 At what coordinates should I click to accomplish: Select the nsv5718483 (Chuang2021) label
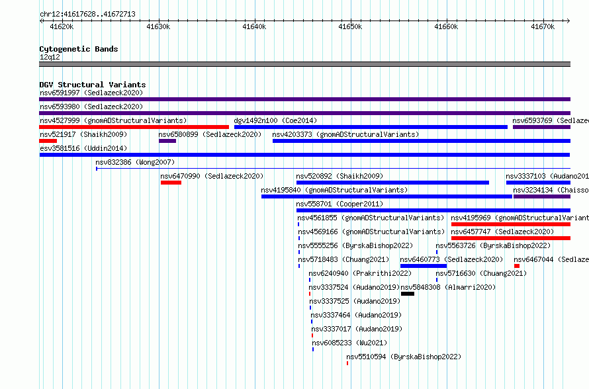click(343, 259)
